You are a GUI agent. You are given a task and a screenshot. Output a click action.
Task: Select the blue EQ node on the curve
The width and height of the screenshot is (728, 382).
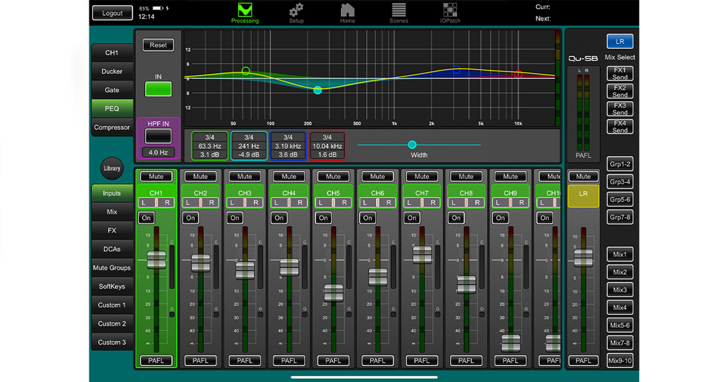(x=457, y=70)
